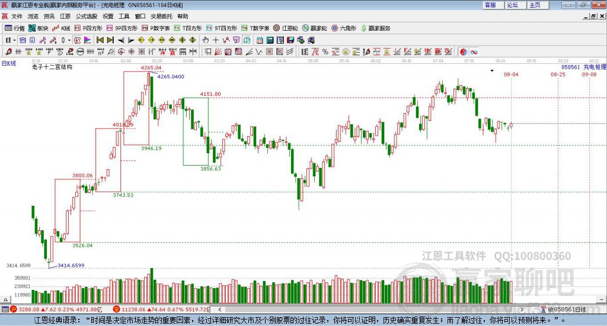
Task: Activate the yin-yang tool icon
Action: [x=464, y=51]
